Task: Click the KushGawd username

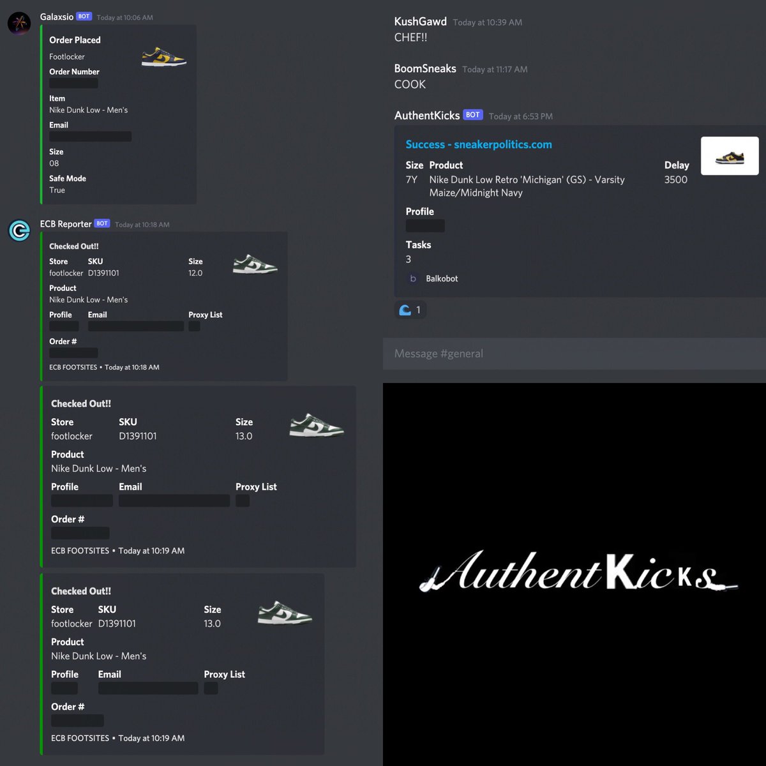Action: (421, 22)
